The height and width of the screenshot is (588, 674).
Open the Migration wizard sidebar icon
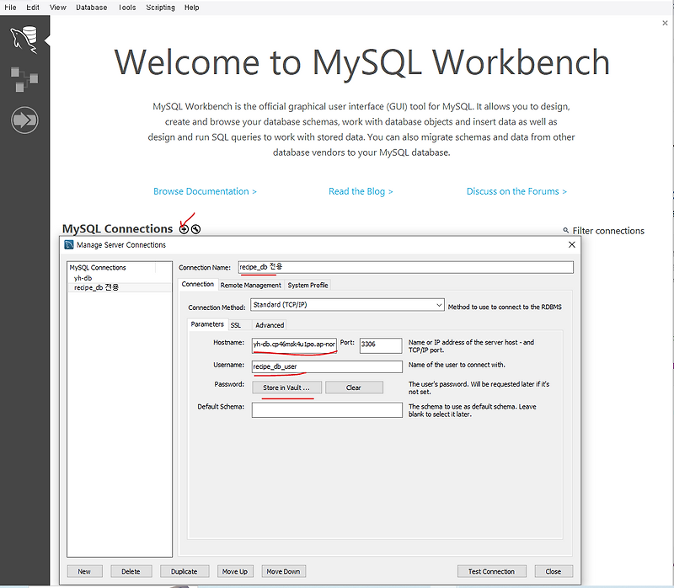[24, 120]
